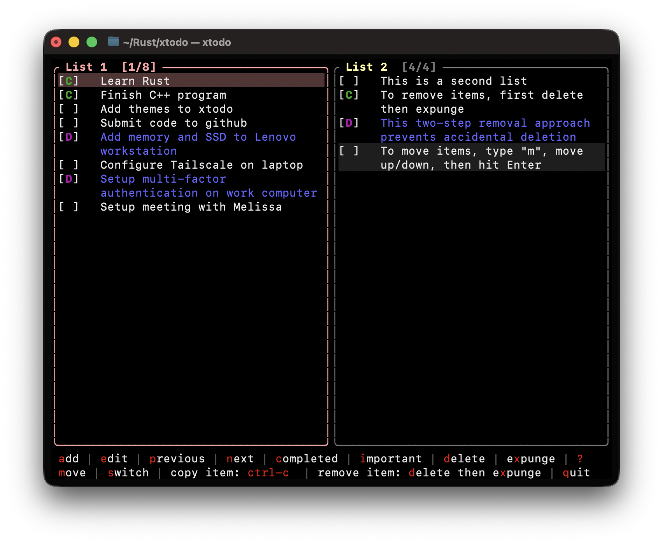Click the [1/8] counter of List 1
The height and width of the screenshot is (544, 663).
(139, 67)
